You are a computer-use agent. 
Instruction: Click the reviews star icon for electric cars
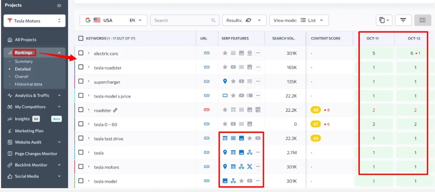225,53
